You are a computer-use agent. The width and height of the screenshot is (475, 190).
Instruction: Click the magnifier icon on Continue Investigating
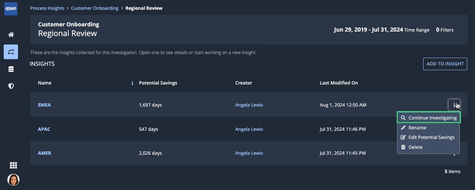coord(403,118)
